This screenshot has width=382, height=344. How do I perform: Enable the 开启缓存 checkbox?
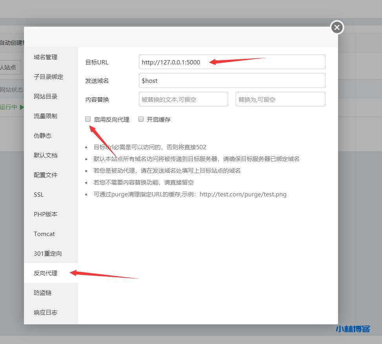tap(141, 119)
